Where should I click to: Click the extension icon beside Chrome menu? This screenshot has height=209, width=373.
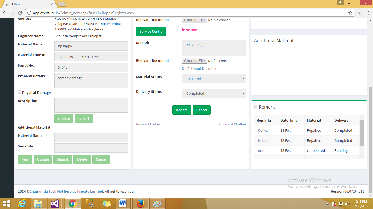coord(360,13)
